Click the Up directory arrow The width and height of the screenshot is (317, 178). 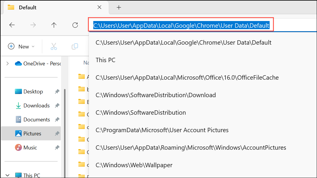point(54,25)
